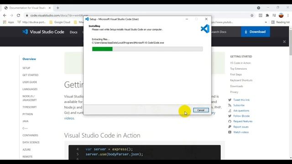Image resolution: width=292 pixels, height=164 pixels.
Task: Open a new browser tab
Action: click(58, 8)
